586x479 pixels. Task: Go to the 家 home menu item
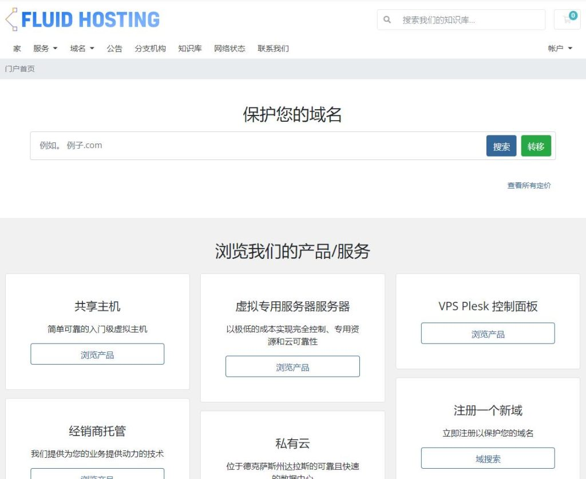17,49
